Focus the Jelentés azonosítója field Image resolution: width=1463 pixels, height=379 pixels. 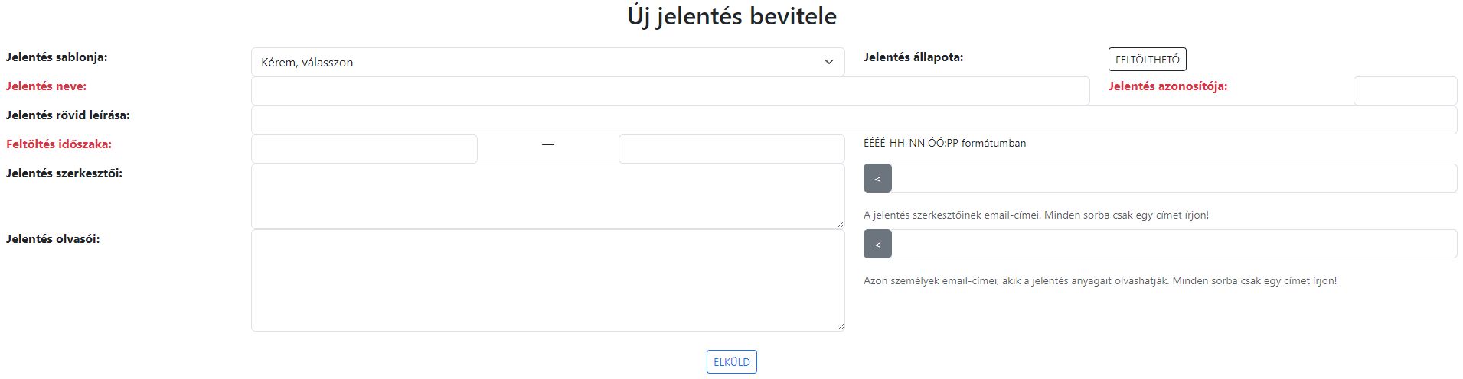[1405, 91]
